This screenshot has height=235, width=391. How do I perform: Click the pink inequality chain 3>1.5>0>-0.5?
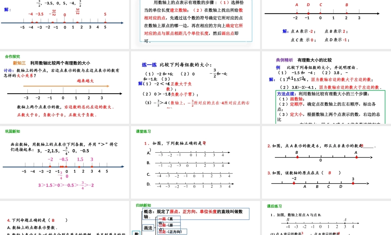pos(66,185)
